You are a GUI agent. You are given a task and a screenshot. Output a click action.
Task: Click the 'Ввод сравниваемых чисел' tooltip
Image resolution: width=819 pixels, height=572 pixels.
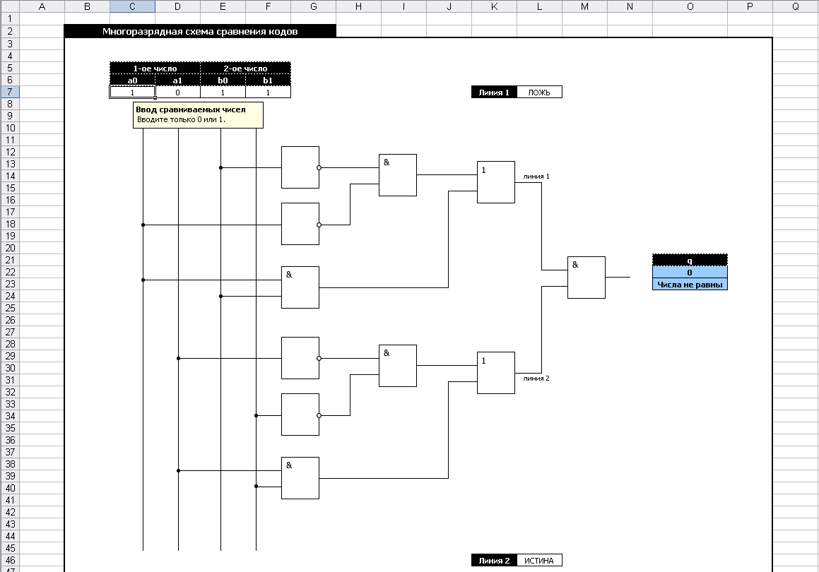pyautogui.click(x=198, y=115)
